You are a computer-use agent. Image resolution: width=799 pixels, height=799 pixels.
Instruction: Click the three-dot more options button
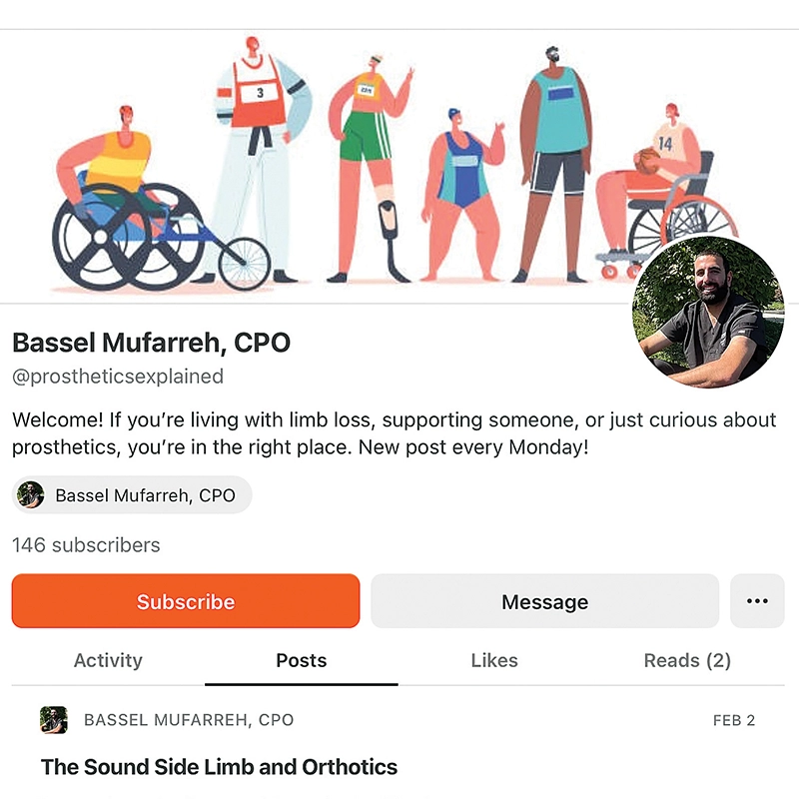(x=757, y=601)
